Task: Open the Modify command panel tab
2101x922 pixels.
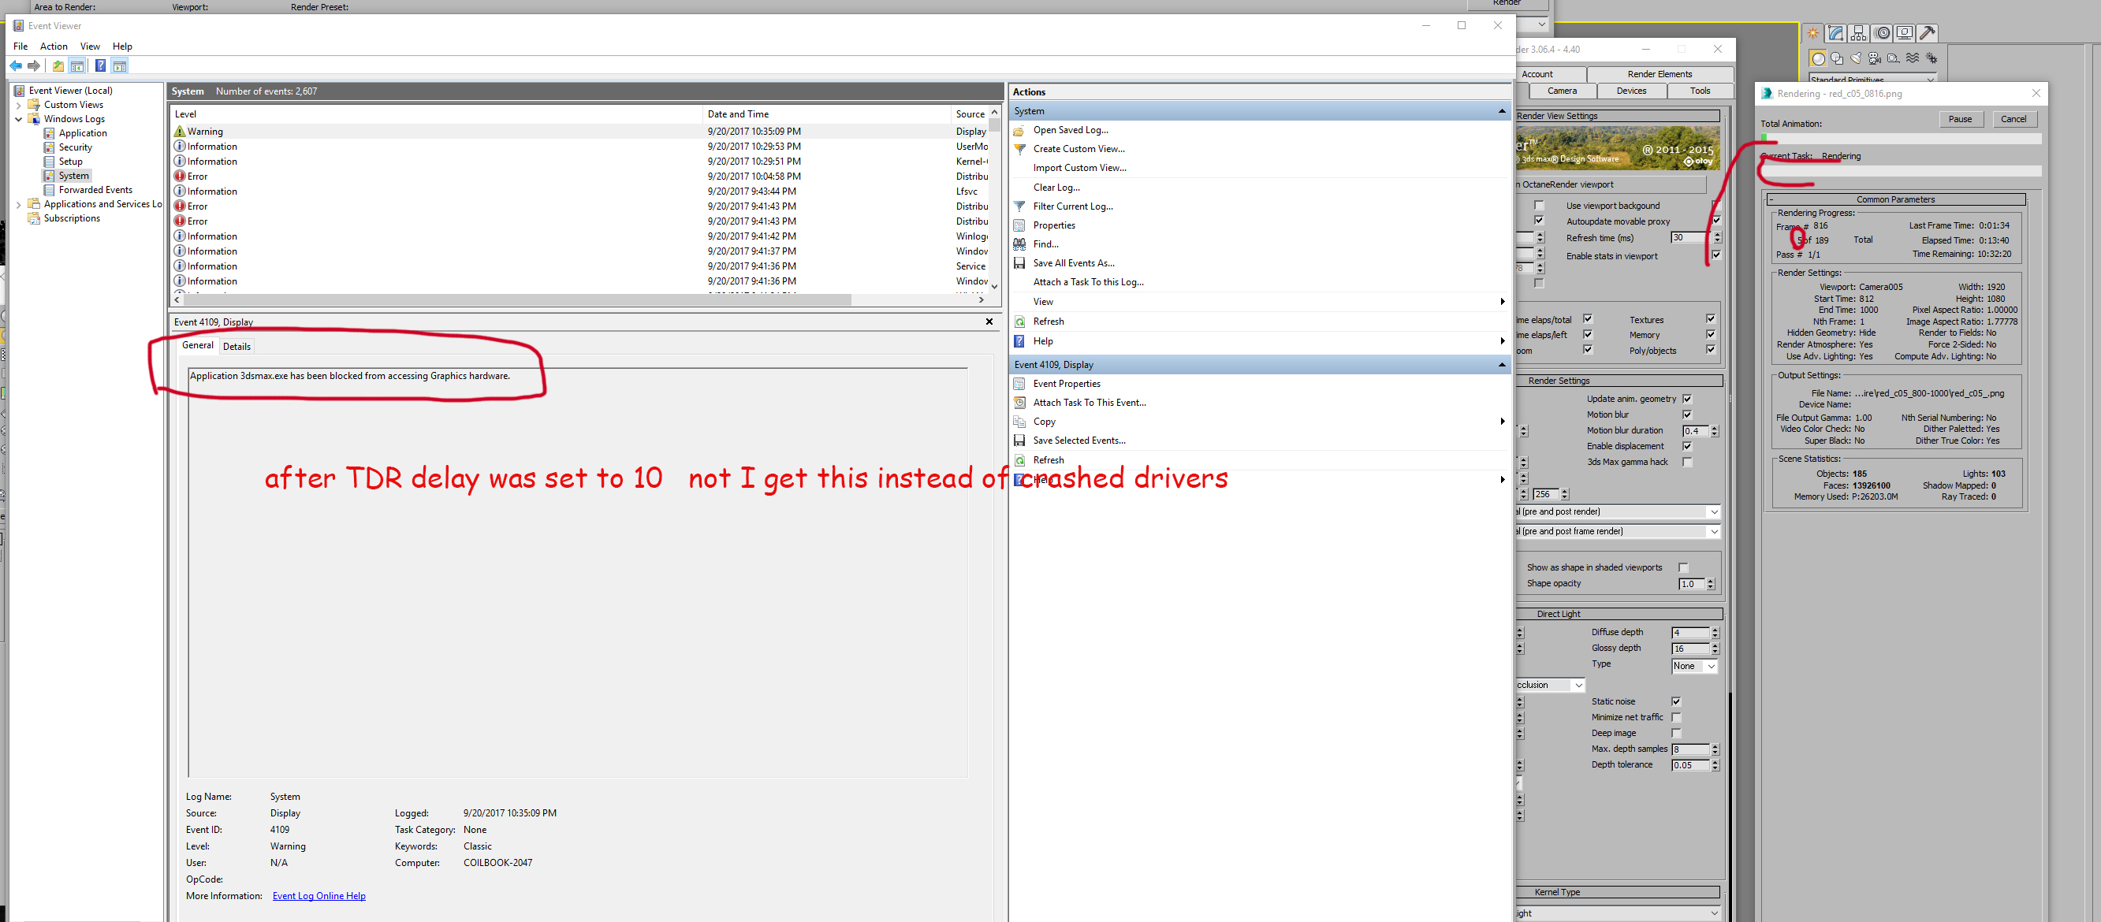Action: [1835, 33]
